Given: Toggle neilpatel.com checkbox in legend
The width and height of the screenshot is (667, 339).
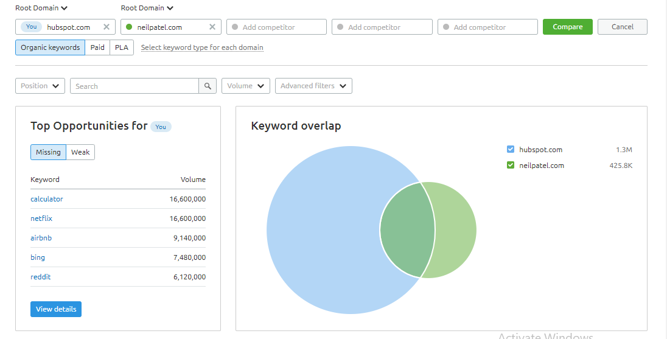Looking at the screenshot, I should click(x=511, y=165).
